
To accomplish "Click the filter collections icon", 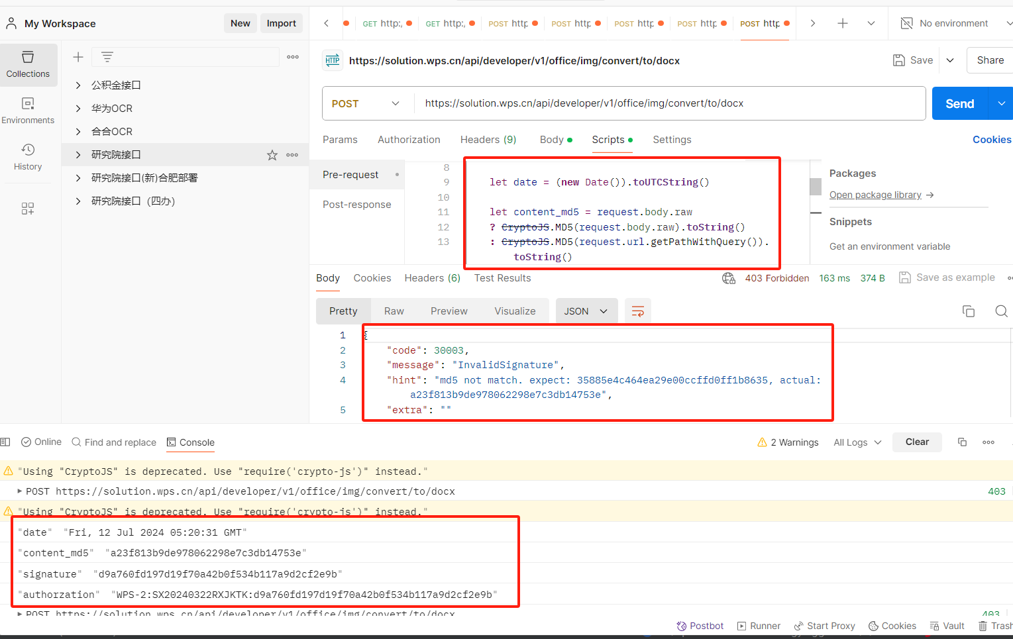I will pyautogui.click(x=107, y=57).
